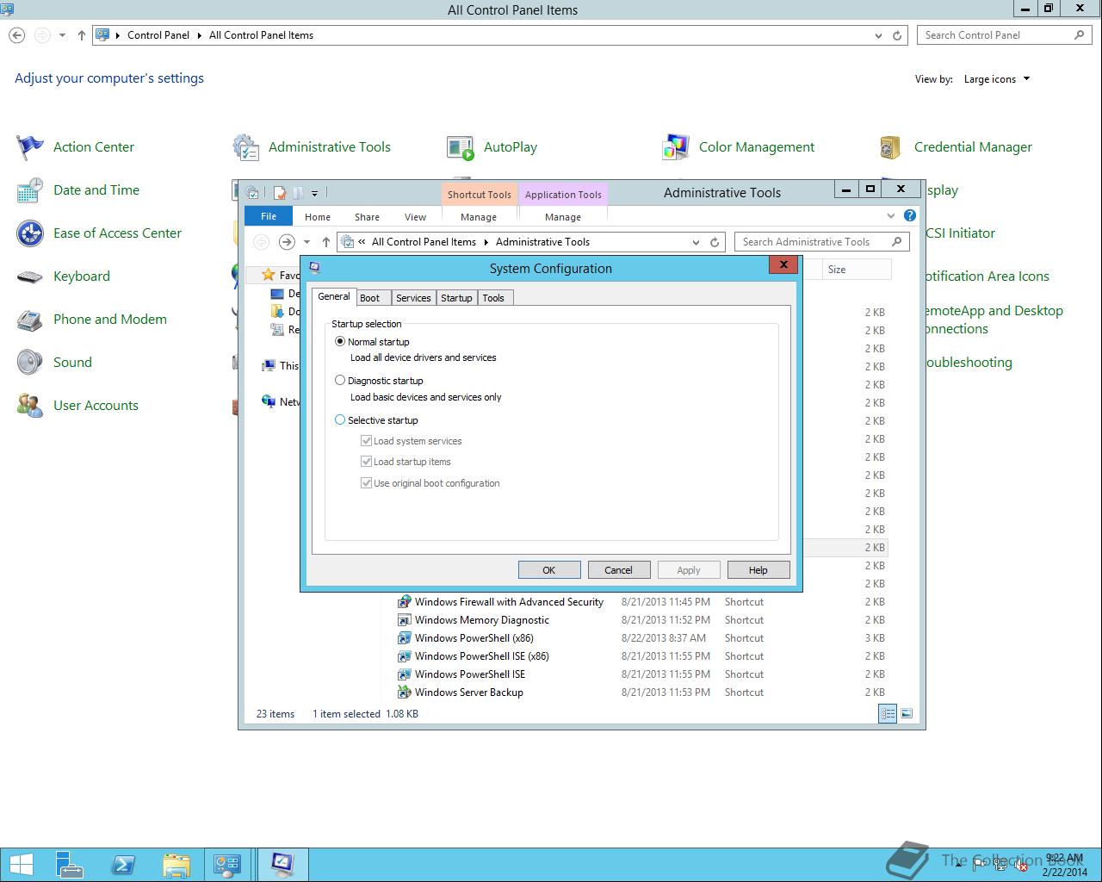Switch to the Startup tab
Image resolution: width=1102 pixels, height=882 pixels.
pos(456,298)
